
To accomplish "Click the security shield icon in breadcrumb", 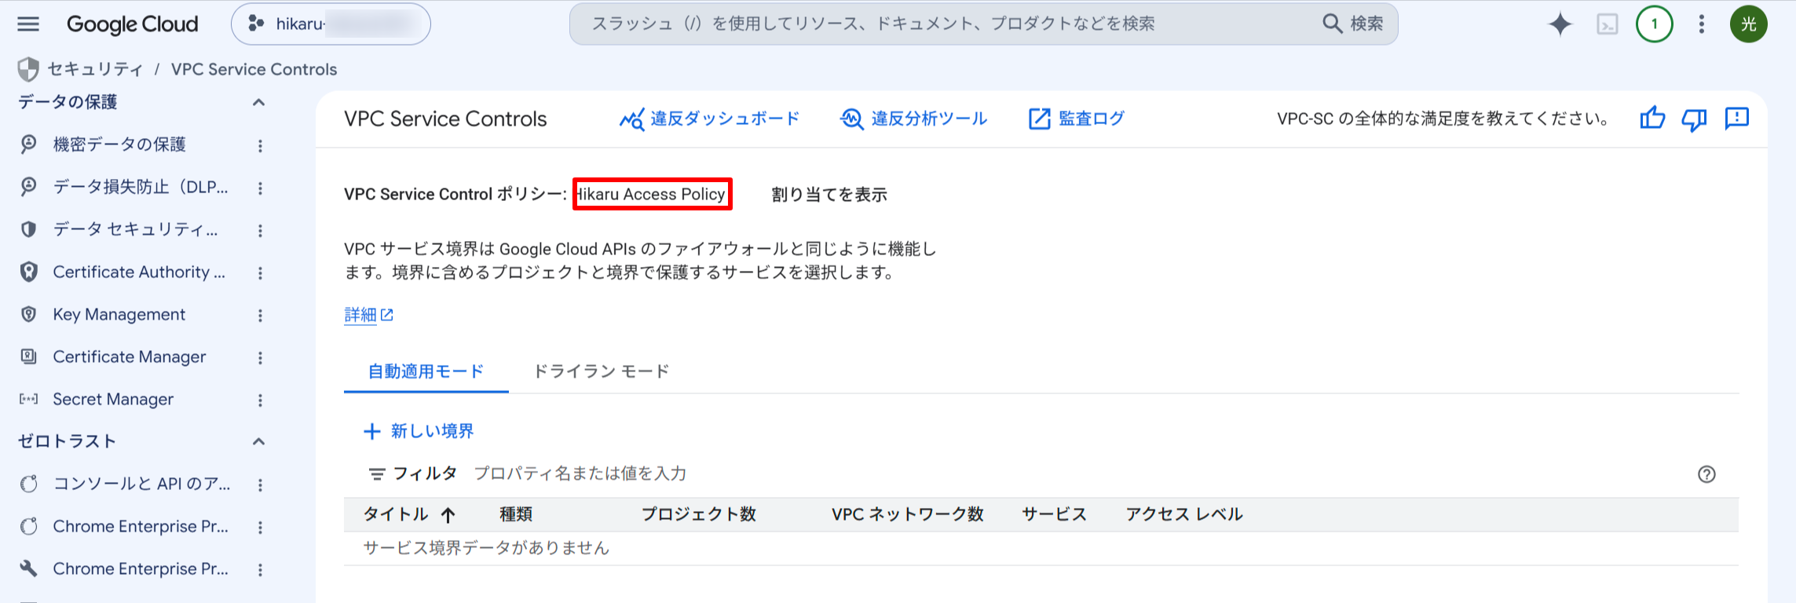I will [28, 69].
